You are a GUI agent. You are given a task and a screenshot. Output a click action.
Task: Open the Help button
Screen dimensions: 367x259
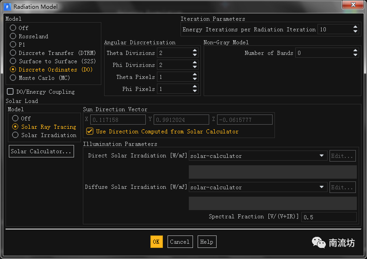[206, 242]
